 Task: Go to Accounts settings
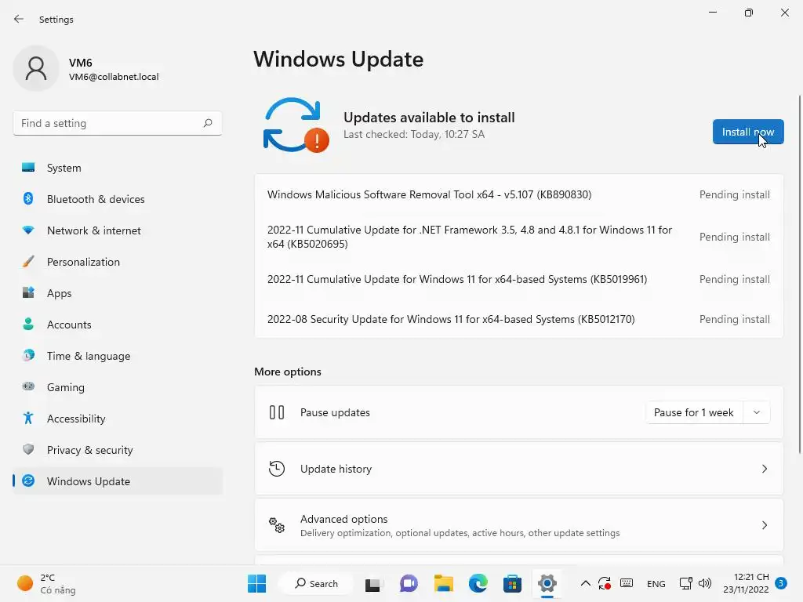(x=118, y=324)
